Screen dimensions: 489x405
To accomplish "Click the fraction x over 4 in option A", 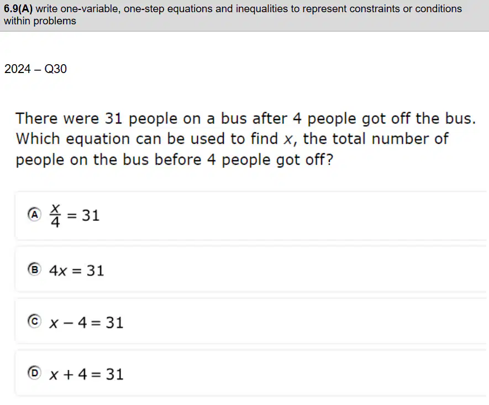I will (x=55, y=215).
